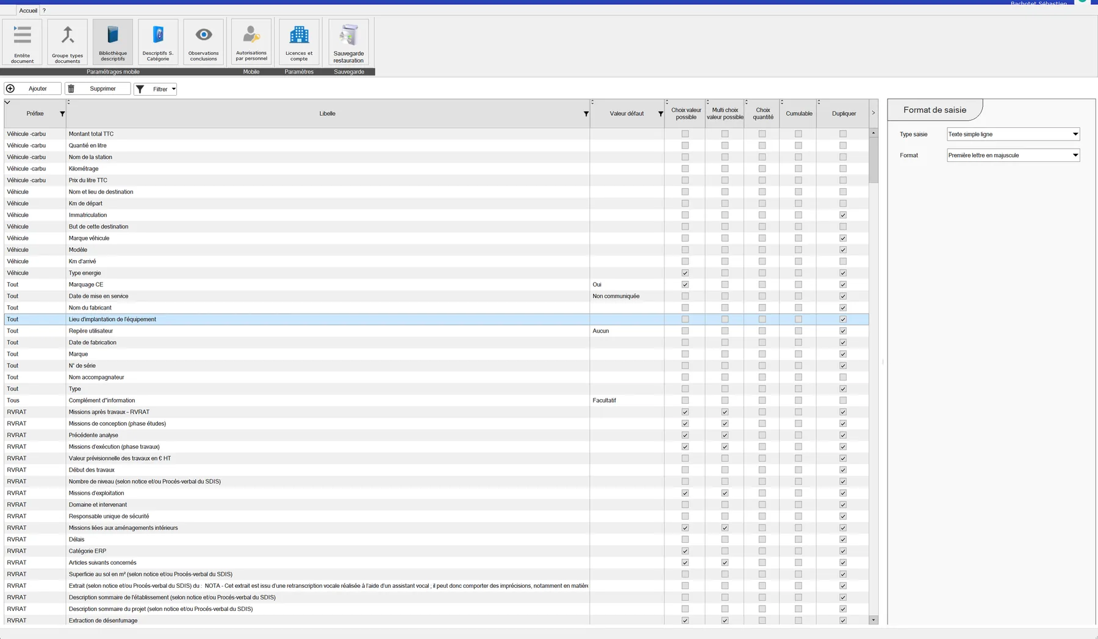This screenshot has width=1098, height=639.
Task: Select the Domaine et intervenant row
Action: (x=437, y=504)
